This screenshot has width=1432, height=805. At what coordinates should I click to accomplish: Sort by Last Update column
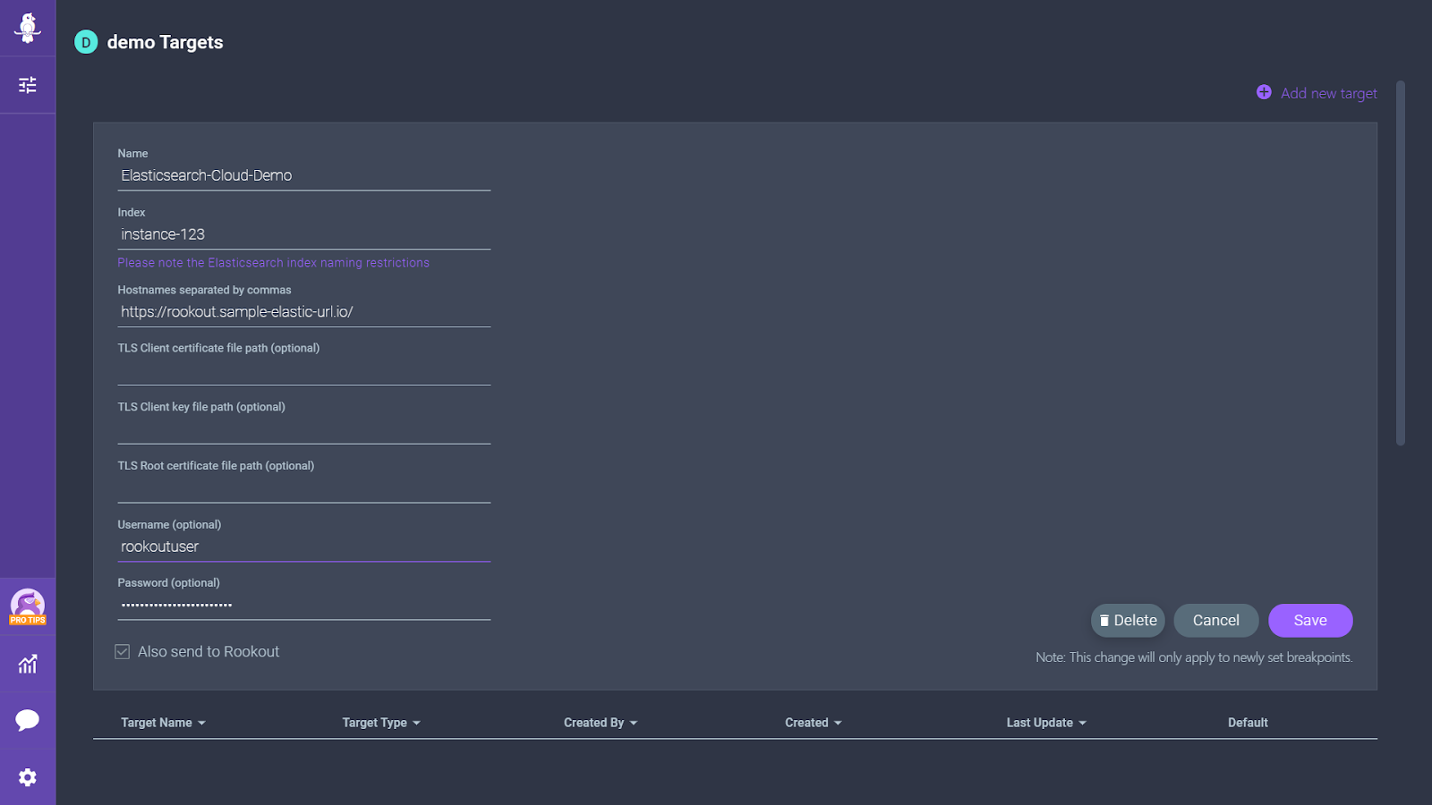1046,723
